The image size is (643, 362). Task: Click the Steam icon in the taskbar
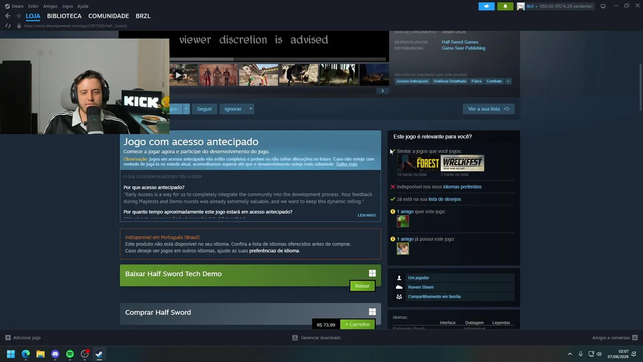pyautogui.click(x=99, y=354)
